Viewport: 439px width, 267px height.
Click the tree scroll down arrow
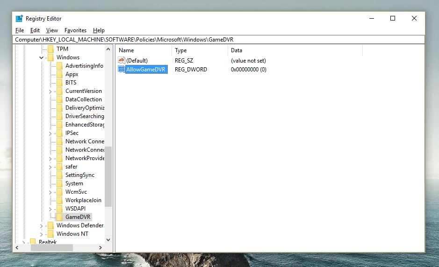coord(108,240)
